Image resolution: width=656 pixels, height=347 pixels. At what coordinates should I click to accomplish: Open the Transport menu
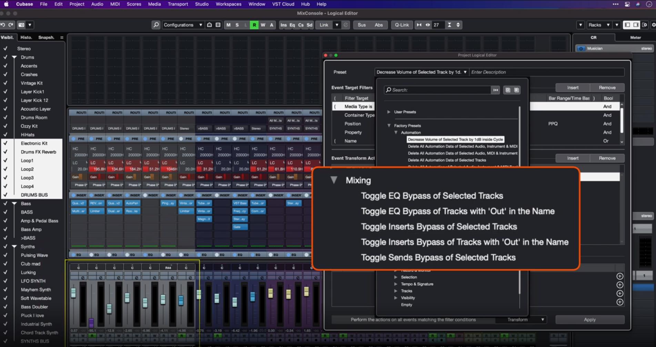178,4
